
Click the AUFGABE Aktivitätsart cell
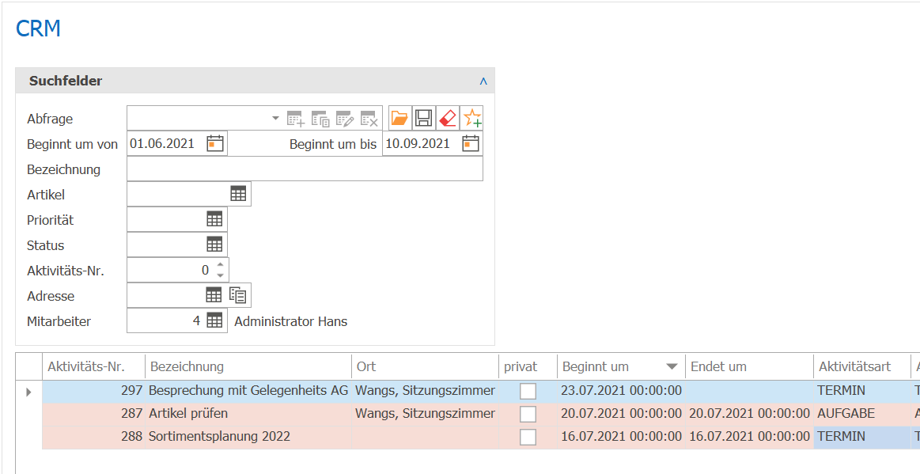tap(862, 414)
